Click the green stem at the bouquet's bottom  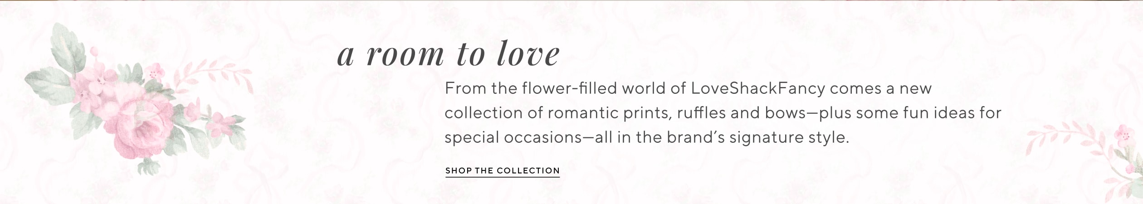[x=147, y=167]
